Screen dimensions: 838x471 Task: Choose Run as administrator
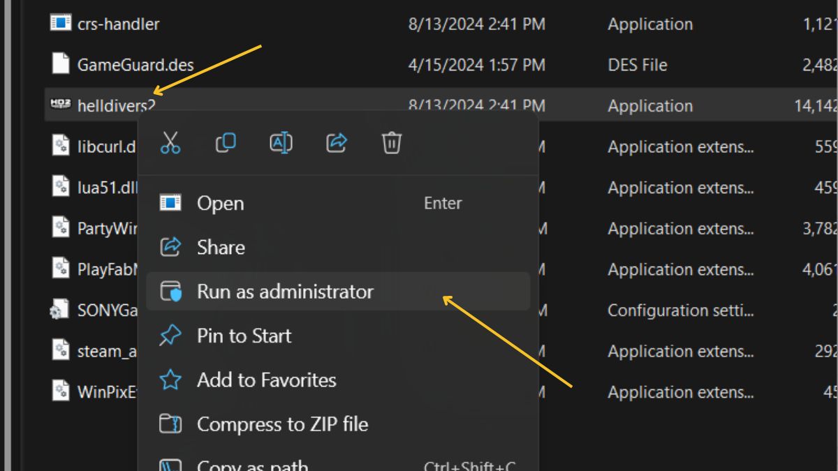(338, 291)
